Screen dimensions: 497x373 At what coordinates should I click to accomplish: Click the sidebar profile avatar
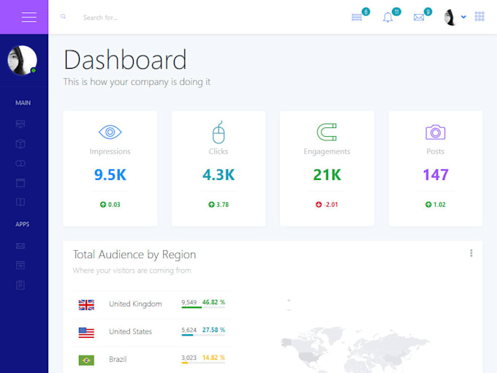[22, 61]
